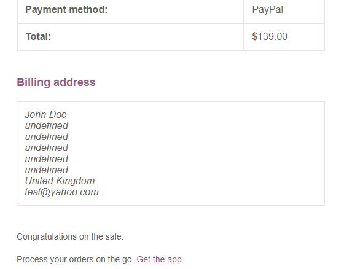This screenshot has width=344, height=269.
Task: Click the $139.00 total amount
Action: 270,36
